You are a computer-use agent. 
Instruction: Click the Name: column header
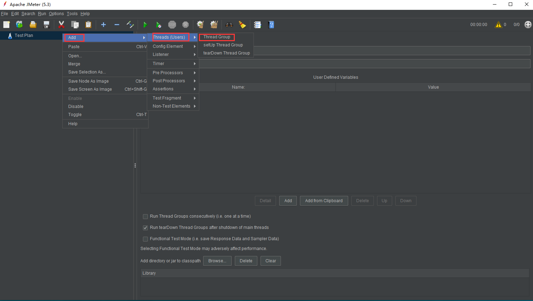coord(238,87)
